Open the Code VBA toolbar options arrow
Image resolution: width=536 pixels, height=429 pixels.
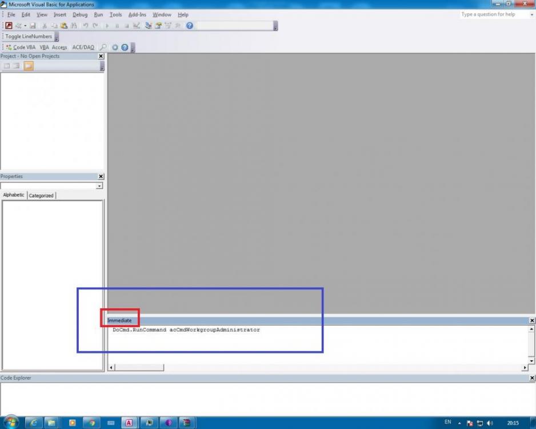click(133, 47)
